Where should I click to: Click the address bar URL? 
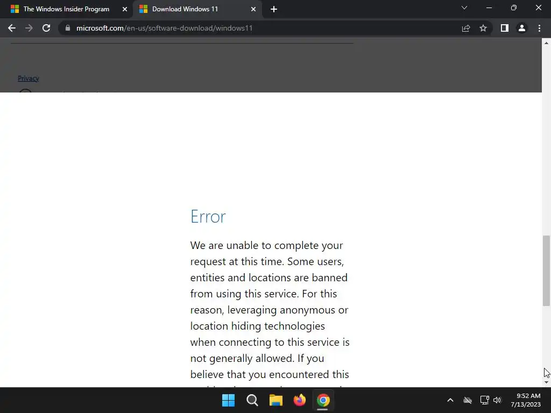point(164,28)
